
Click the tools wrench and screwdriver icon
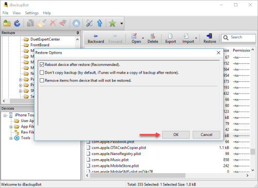89,23
